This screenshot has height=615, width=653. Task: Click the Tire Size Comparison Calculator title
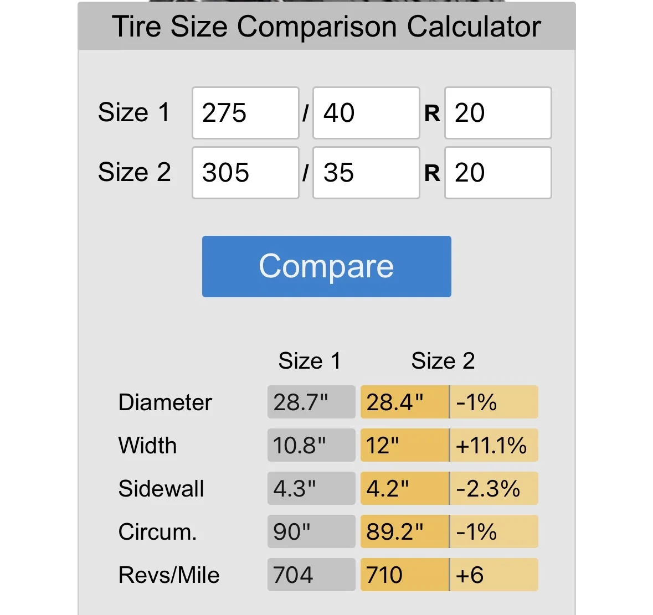pos(326,27)
